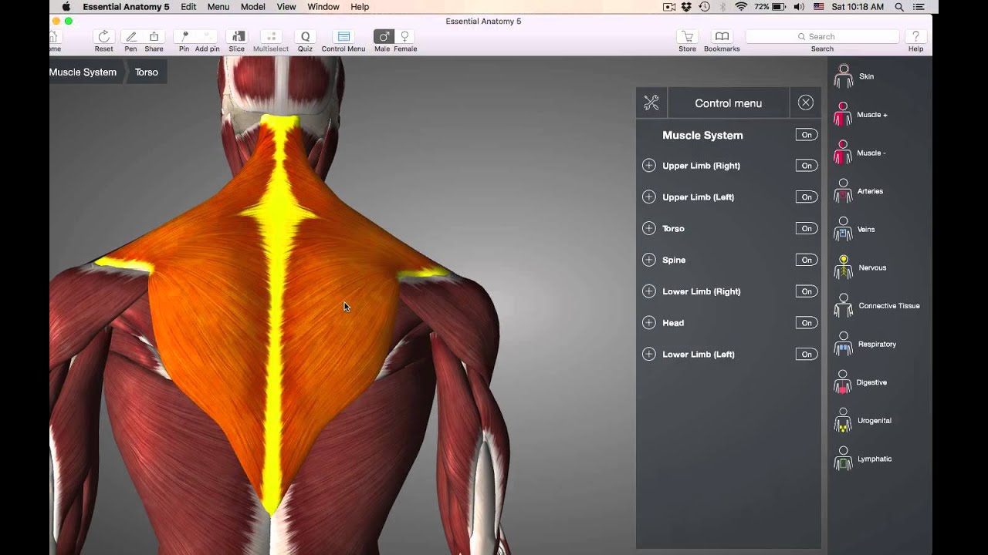The height and width of the screenshot is (555, 988).
Task: Expand the Torso group
Action: coord(649,228)
